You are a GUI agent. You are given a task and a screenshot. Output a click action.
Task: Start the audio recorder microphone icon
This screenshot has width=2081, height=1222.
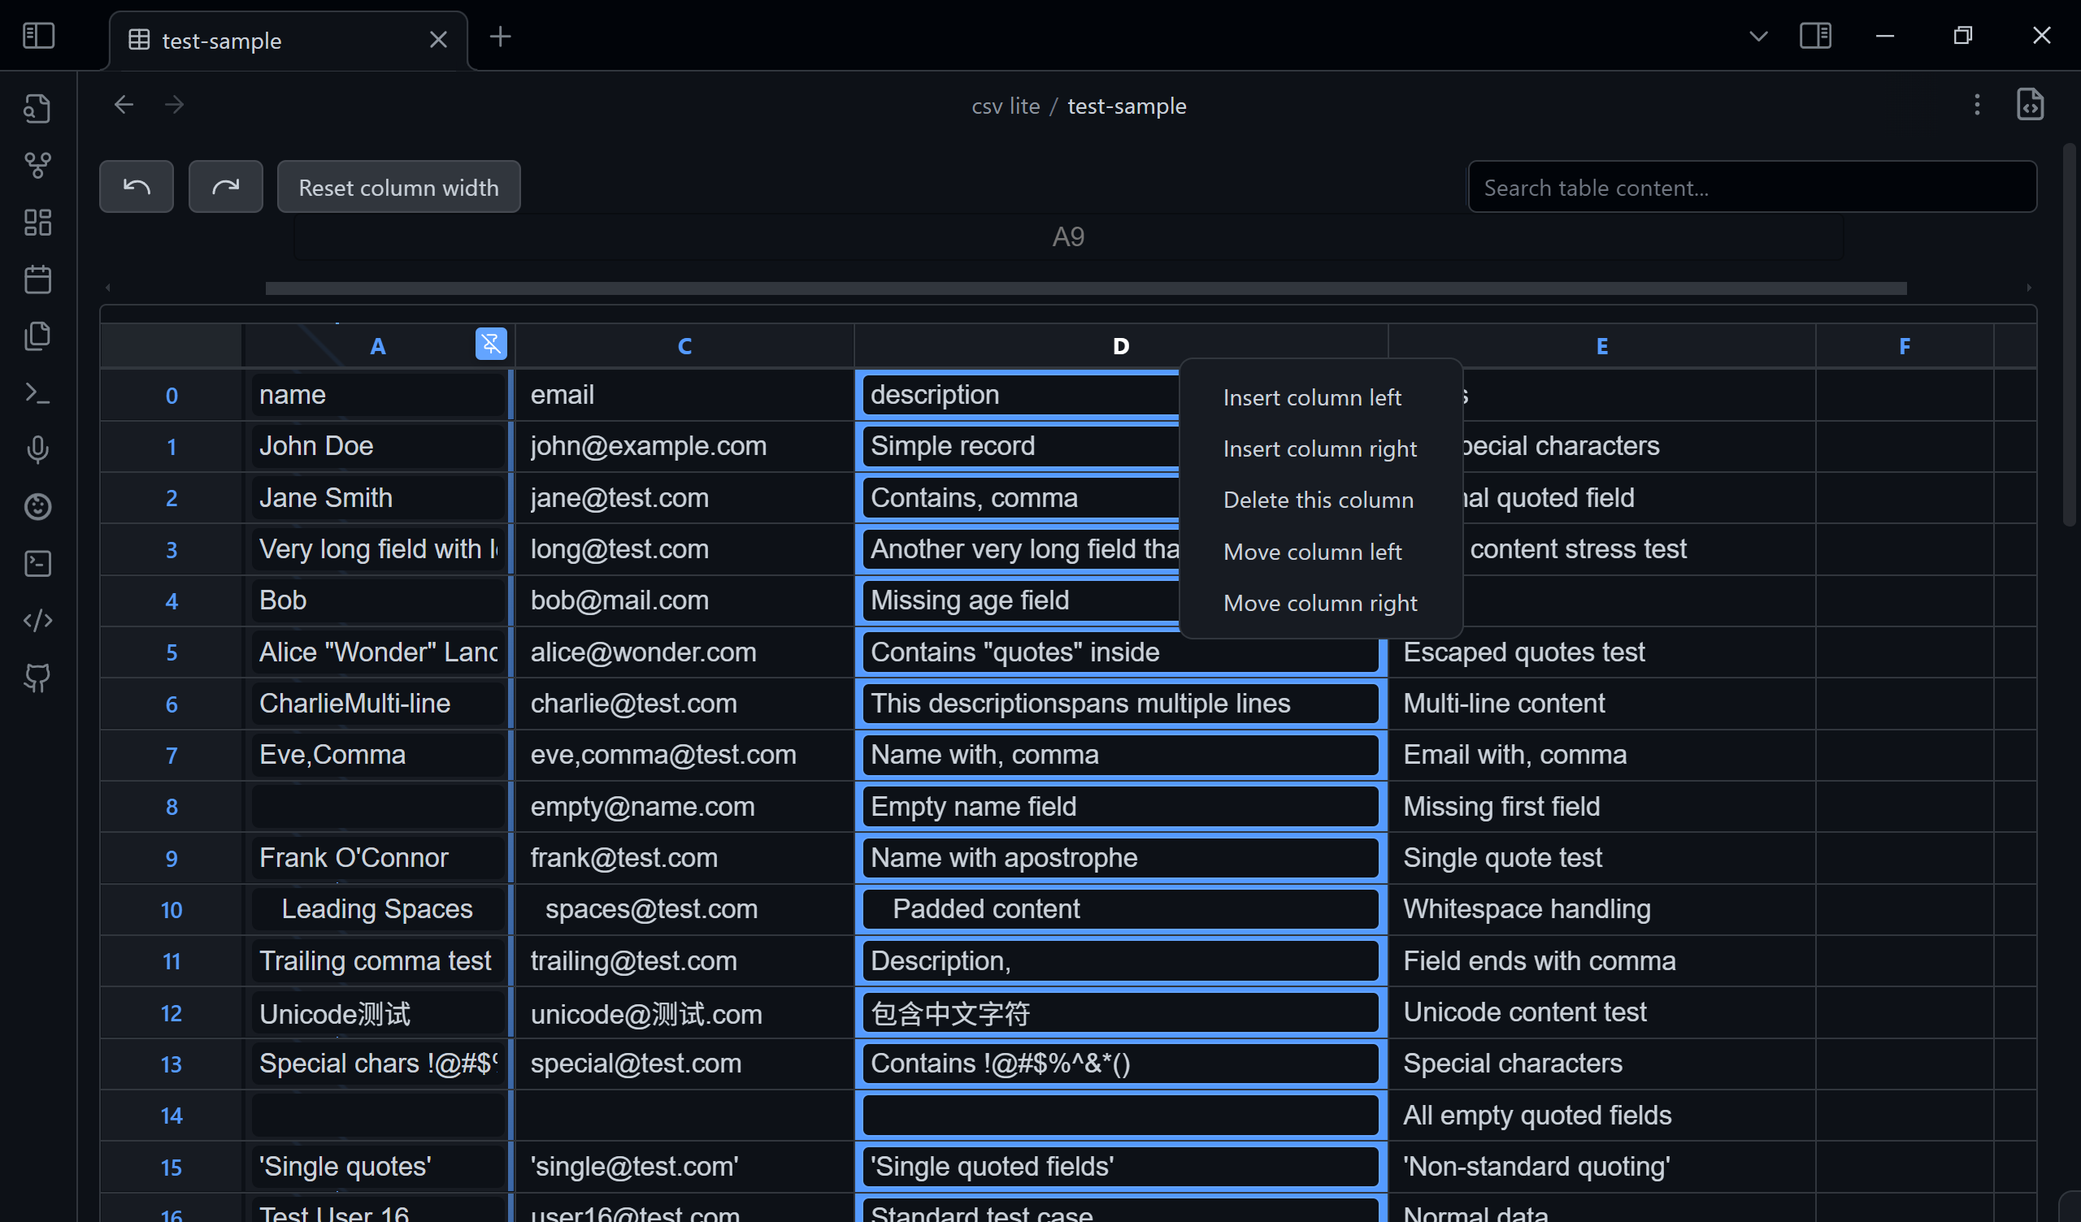click(x=37, y=449)
